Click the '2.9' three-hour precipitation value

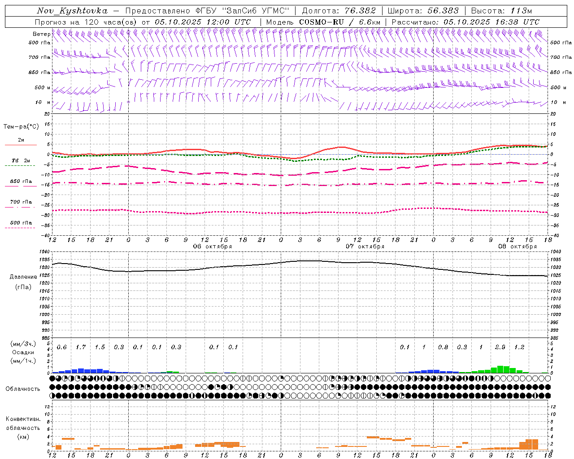point(500,347)
